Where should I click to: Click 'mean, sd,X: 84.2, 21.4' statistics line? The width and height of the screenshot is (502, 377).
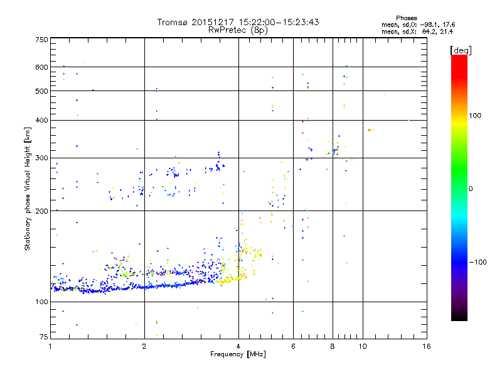[417, 32]
